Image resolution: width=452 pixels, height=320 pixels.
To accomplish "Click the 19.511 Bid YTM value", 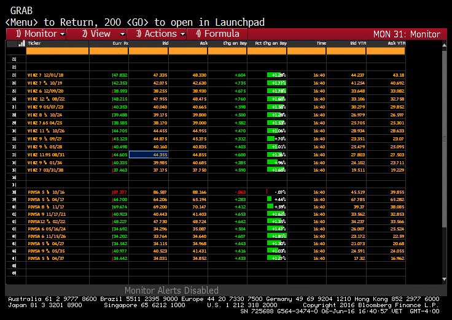I will point(358,170).
